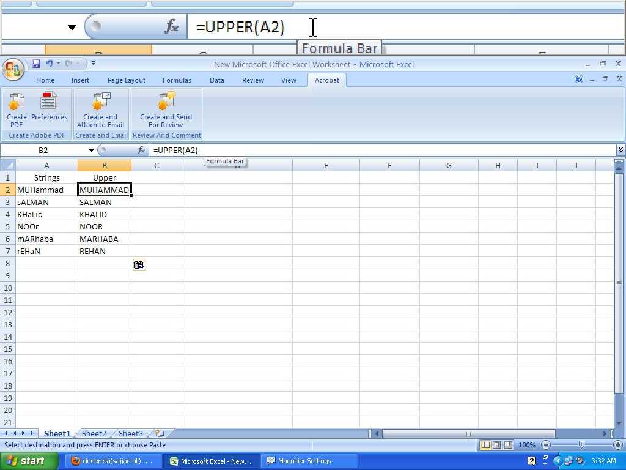Click the paste options smart tag
Screen dimensions: 626x470
(139, 264)
